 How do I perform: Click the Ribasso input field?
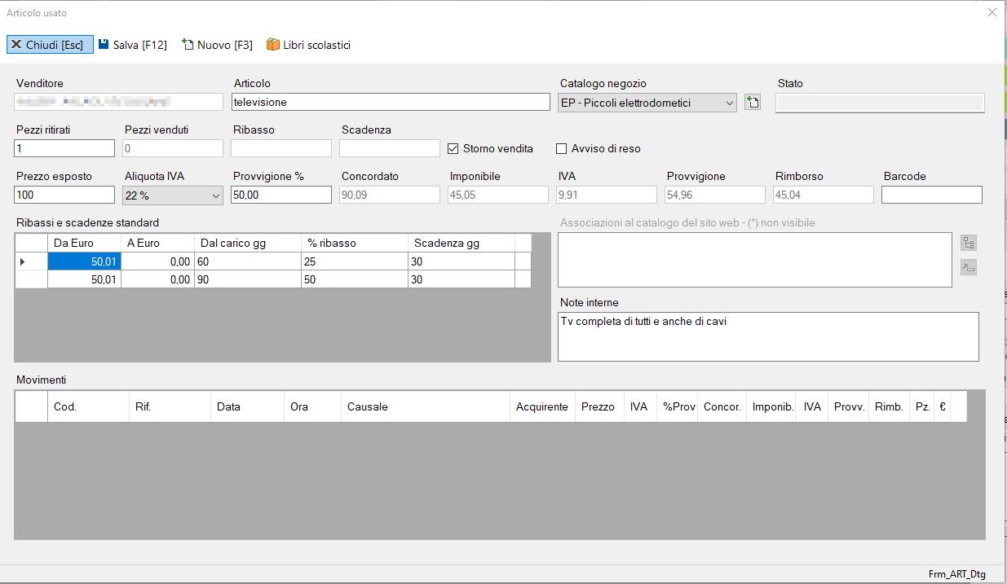[x=281, y=148]
